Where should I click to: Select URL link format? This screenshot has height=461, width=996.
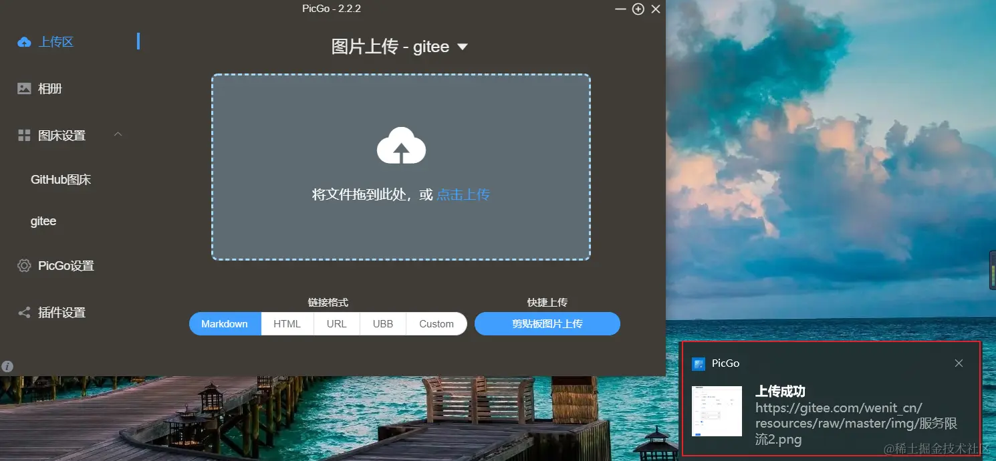[x=337, y=324]
